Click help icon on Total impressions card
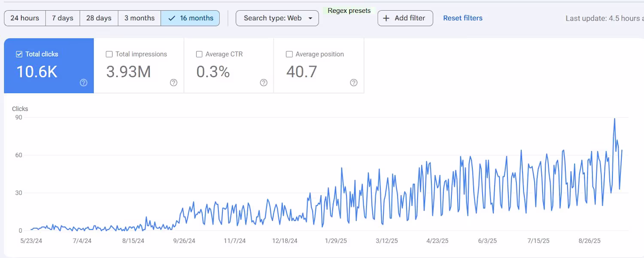Viewport: 644px width, 258px height. [x=173, y=83]
